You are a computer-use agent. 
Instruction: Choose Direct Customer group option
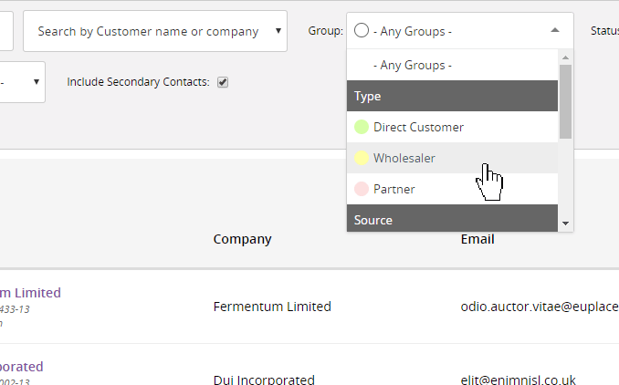[x=452, y=127]
